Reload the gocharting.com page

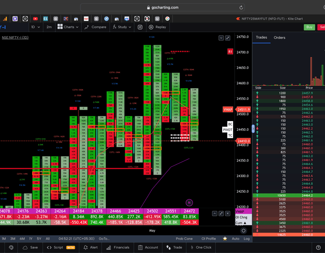click(x=241, y=8)
